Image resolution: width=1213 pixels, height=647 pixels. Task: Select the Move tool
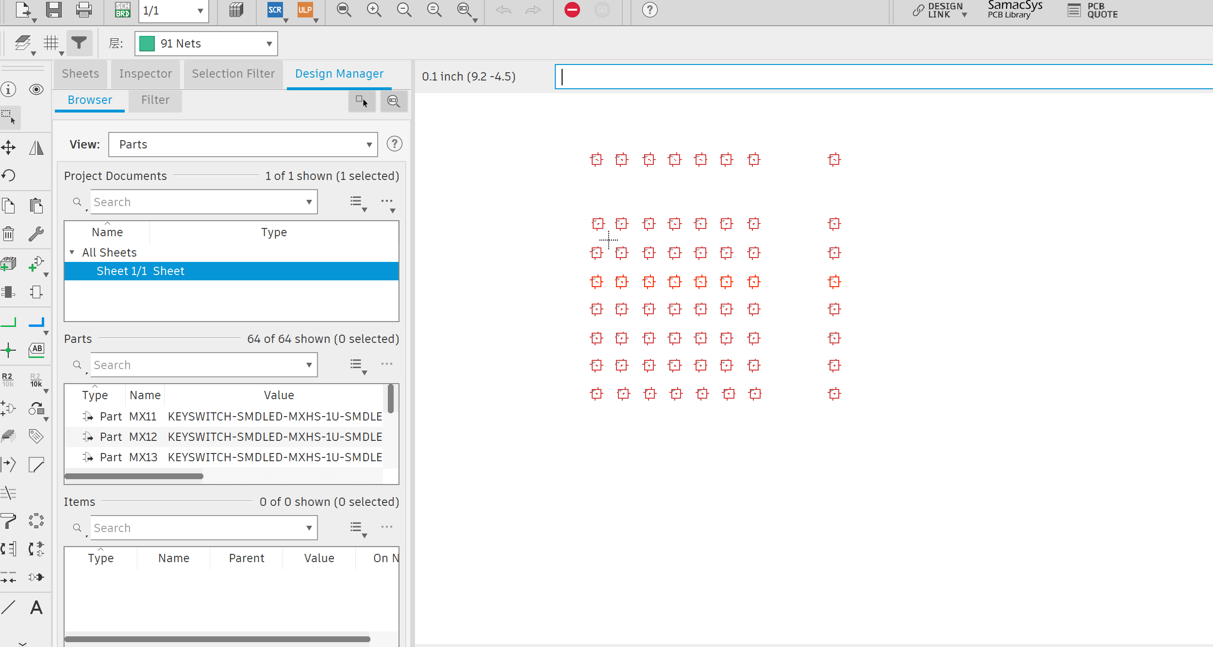click(x=8, y=147)
